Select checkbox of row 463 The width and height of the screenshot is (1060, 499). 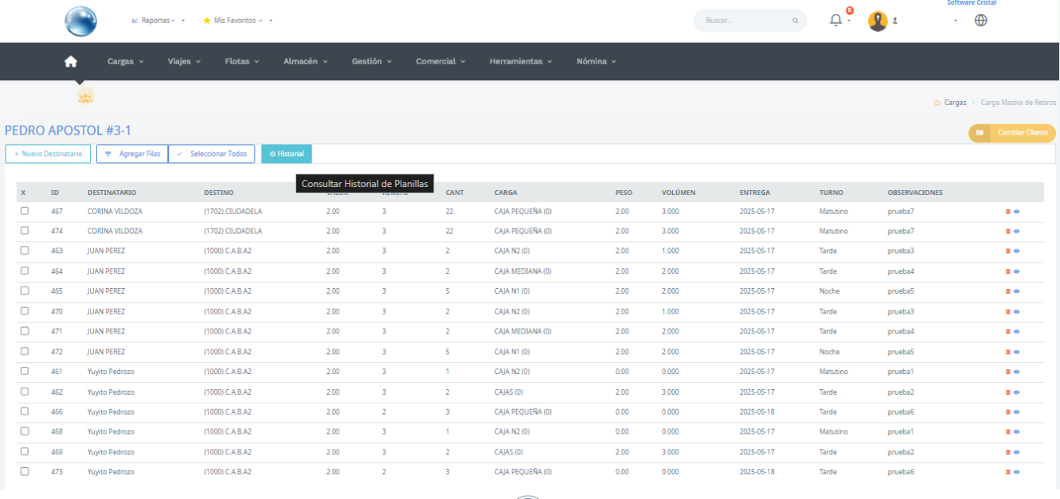[25, 251]
